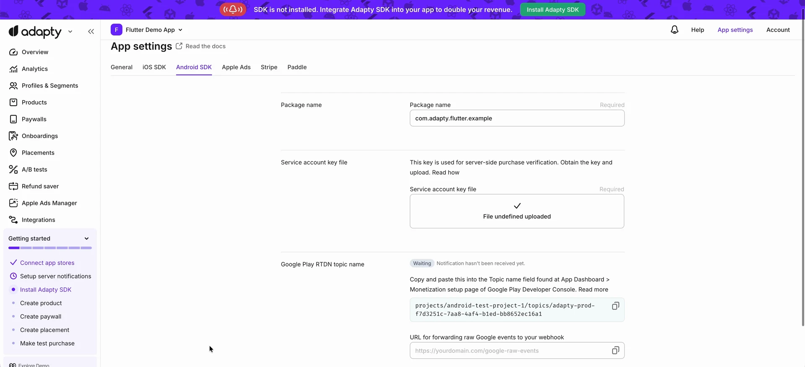The height and width of the screenshot is (367, 805).
Task: Go to Placements in sidebar
Action: click(x=38, y=152)
